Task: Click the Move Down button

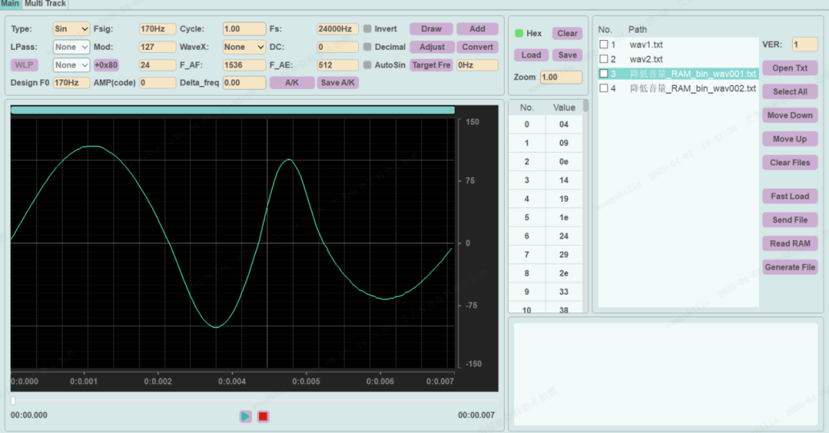Action: 790,116
